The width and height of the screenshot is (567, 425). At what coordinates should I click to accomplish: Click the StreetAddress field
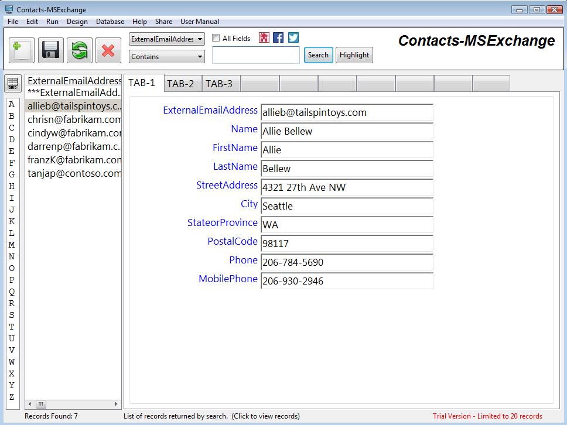(347, 187)
